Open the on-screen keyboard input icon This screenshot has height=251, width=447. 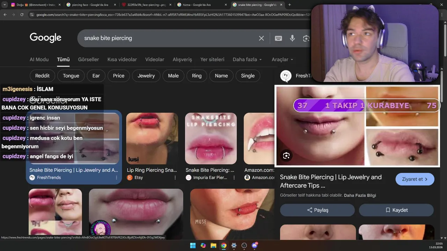tap(278, 38)
